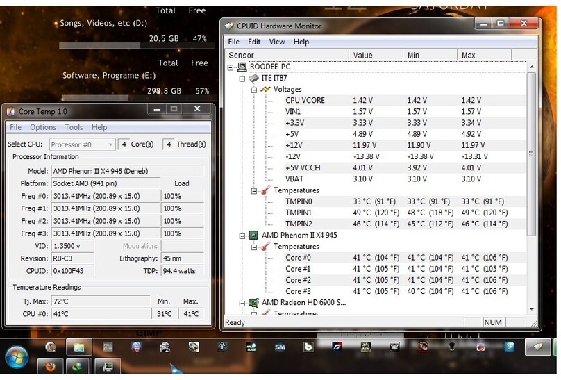Image resolution: width=561 pixels, height=380 pixels.
Task: Click the NUM status bar indicator
Action: click(x=493, y=322)
